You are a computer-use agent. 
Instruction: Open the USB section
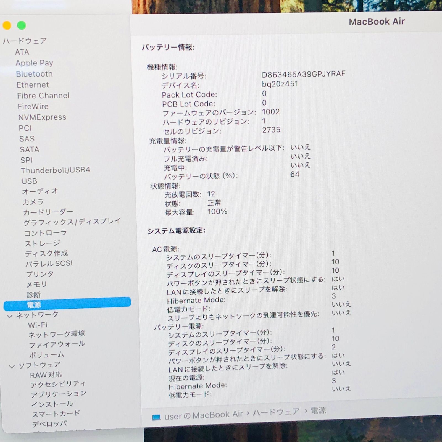[29, 181]
